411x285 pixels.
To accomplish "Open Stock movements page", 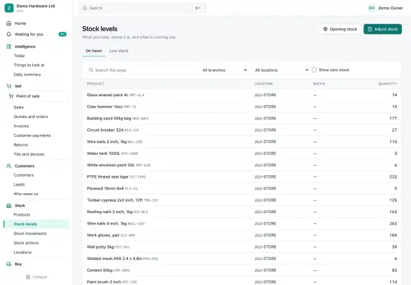I will coord(30,234).
